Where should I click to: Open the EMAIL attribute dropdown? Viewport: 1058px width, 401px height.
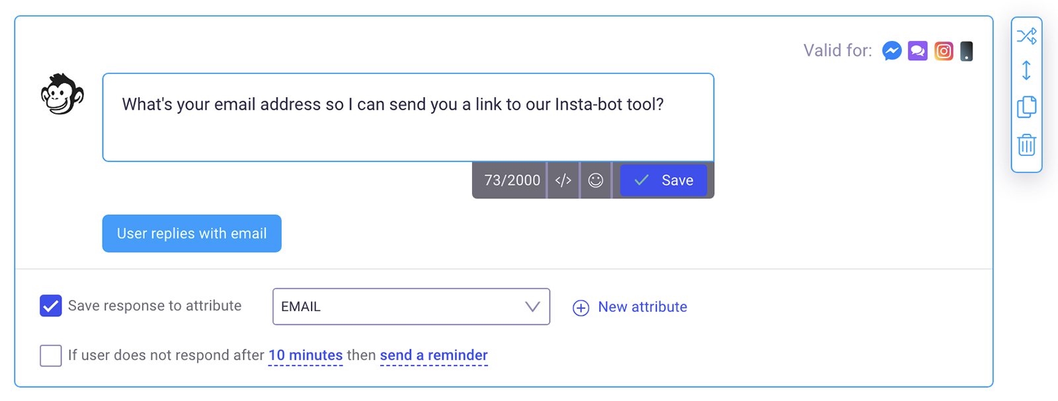pos(411,307)
